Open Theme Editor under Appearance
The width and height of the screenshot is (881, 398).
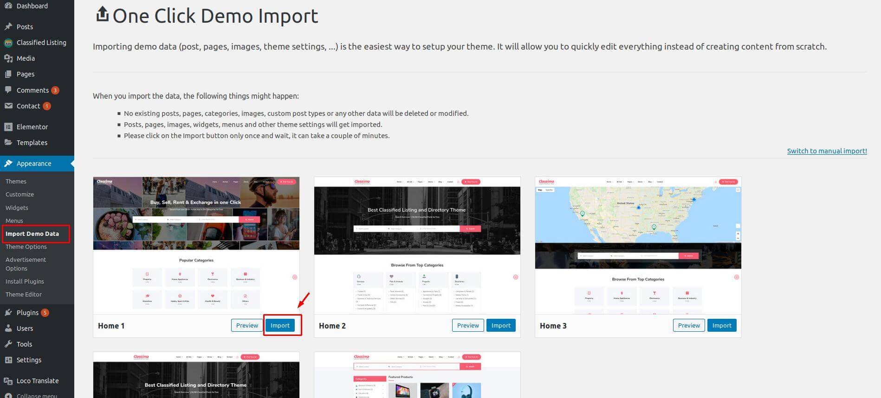[x=24, y=294]
